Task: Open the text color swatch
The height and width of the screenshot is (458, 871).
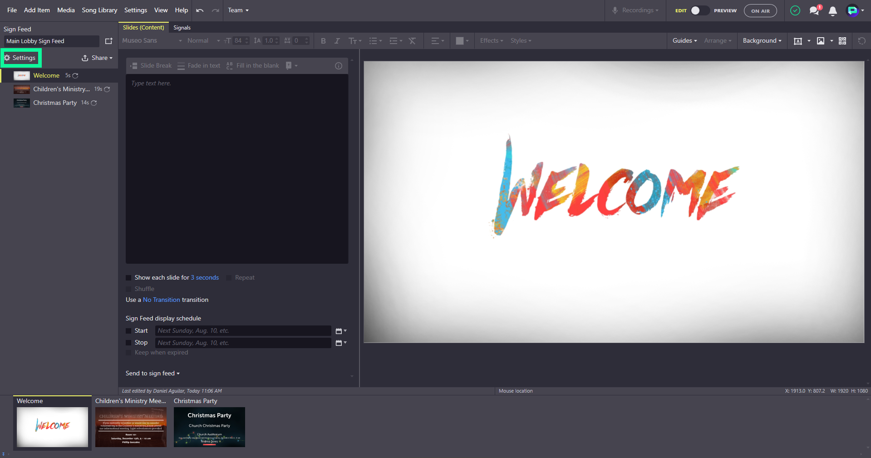Action: point(462,41)
